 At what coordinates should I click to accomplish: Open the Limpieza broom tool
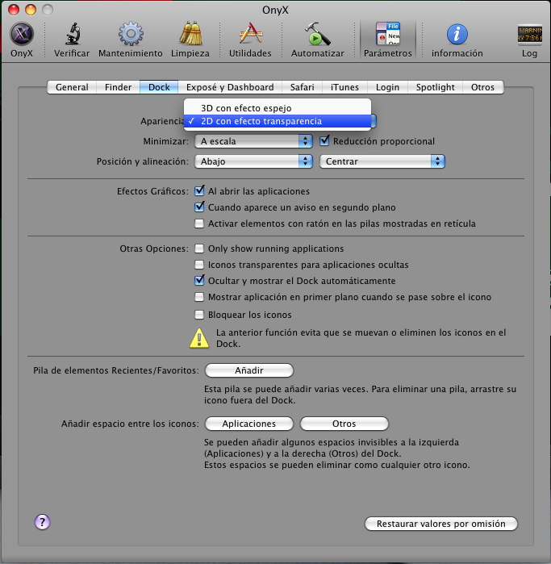(190, 40)
